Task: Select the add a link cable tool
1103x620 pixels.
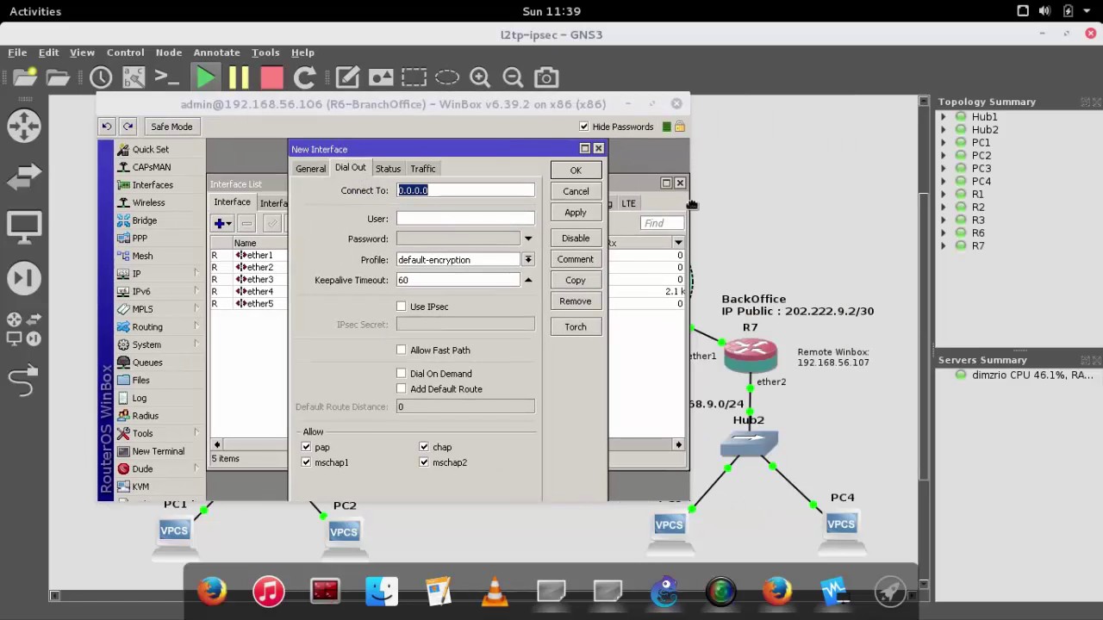Action: [24, 380]
